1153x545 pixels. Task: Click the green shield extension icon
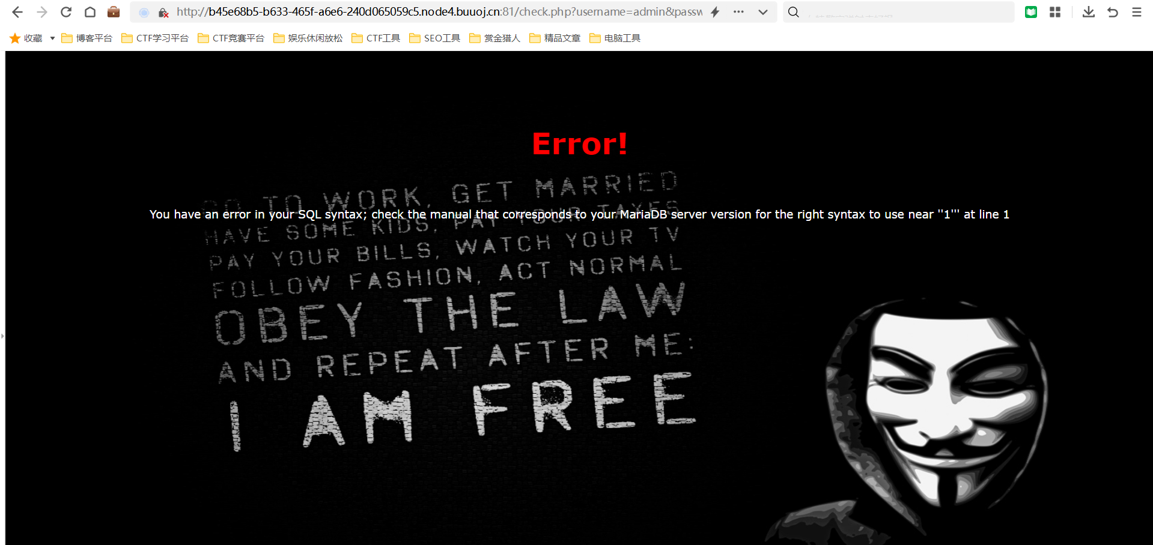pyautogui.click(x=1031, y=12)
